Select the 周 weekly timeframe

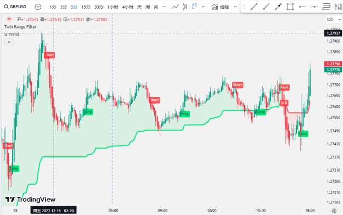click(148, 7)
